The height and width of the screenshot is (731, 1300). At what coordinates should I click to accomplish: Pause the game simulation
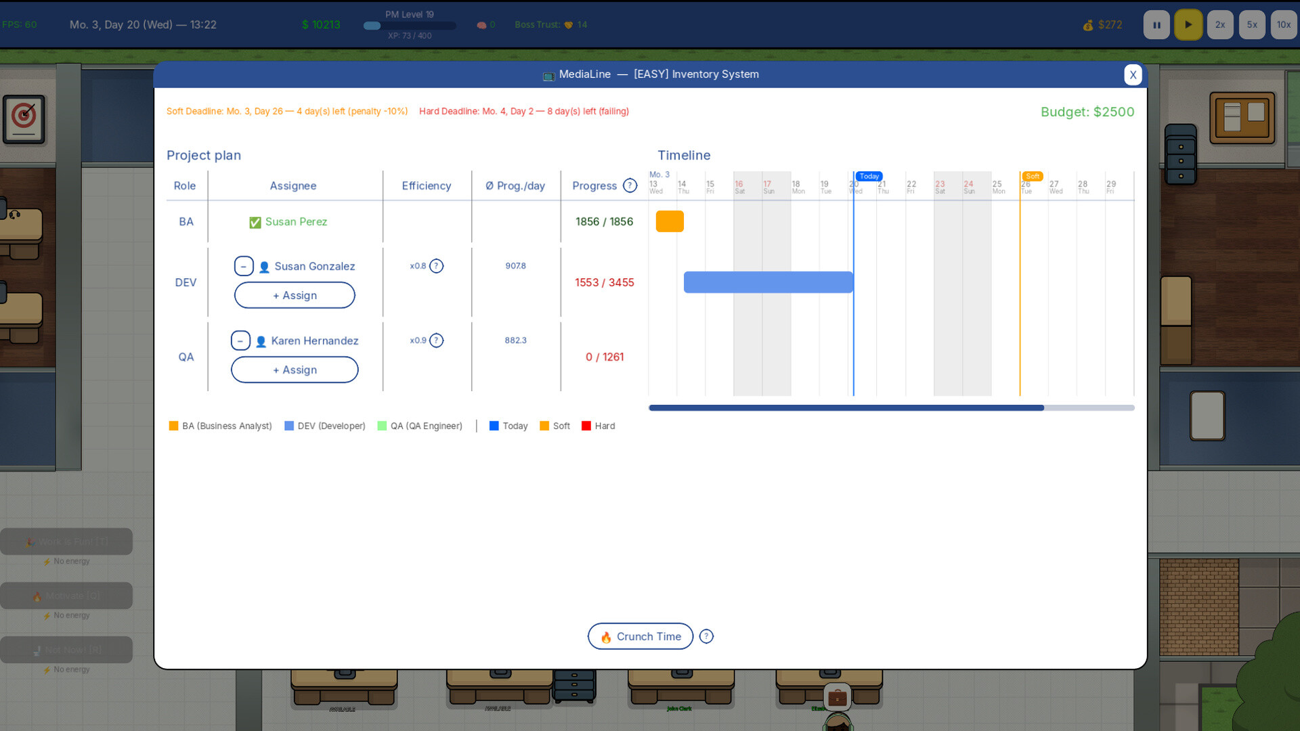pyautogui.click(x=1156, y=25)
